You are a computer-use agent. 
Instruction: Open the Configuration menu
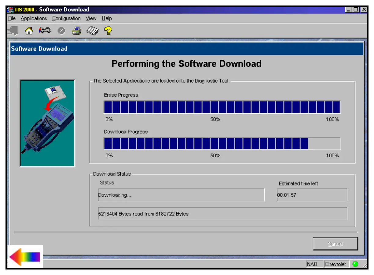[66, 18]
